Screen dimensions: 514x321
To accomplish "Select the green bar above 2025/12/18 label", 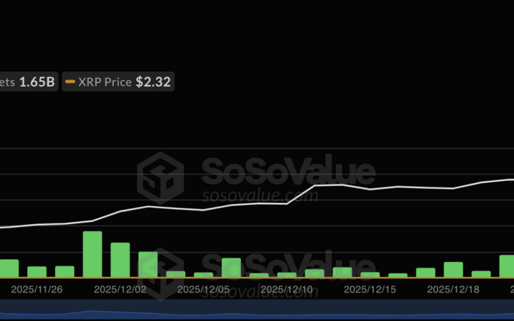I will coord(453,270).
